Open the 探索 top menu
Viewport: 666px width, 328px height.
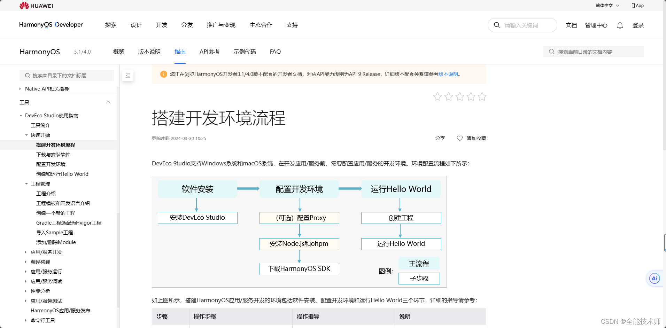(x=111, y=25)
